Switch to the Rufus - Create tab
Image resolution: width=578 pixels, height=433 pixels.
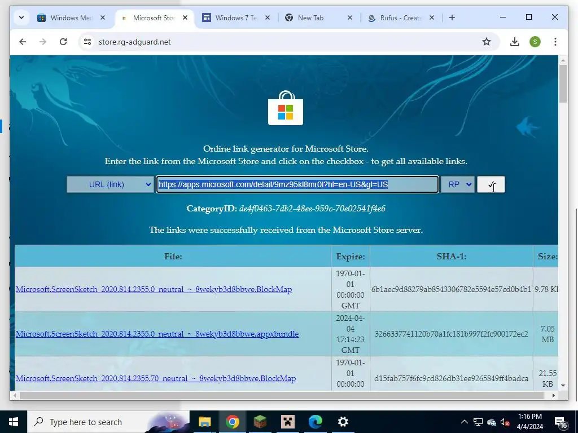[400, 17]
